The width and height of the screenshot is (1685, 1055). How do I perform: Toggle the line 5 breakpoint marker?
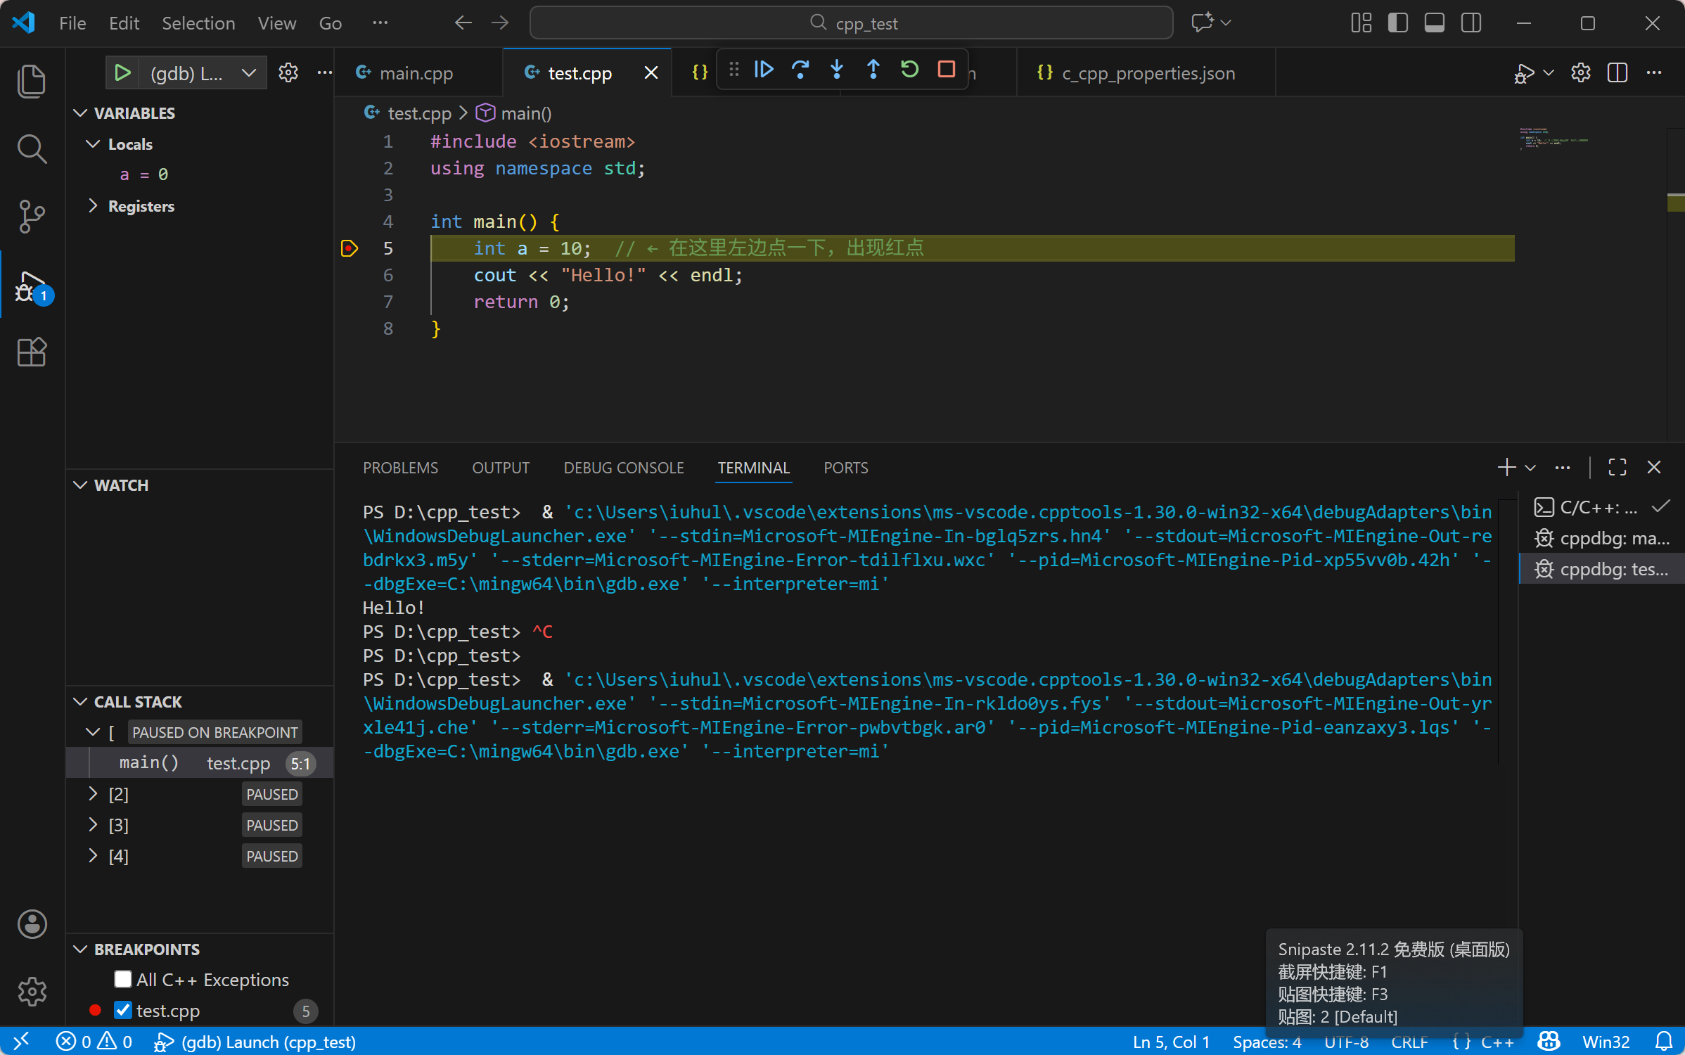point(350,248)
